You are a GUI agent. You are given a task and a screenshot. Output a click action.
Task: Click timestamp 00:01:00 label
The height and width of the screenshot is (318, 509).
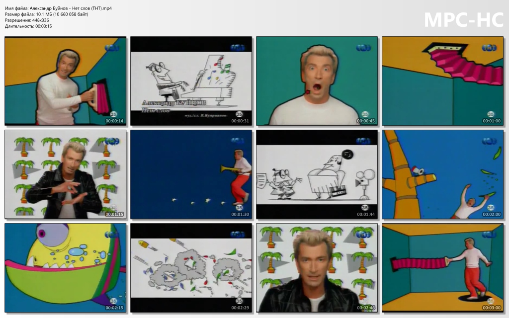click(492, 121)
